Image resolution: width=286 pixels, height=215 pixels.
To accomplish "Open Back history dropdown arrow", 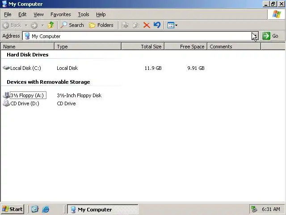I will pyautogui.click(x=26, y=26).
